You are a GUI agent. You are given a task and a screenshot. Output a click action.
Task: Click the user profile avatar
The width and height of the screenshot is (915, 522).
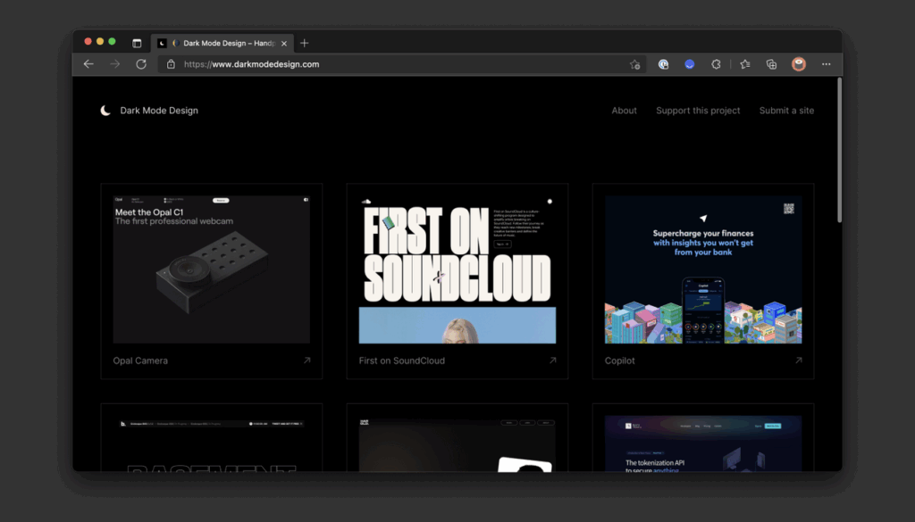pyautogui.click(x=798, y=64)
